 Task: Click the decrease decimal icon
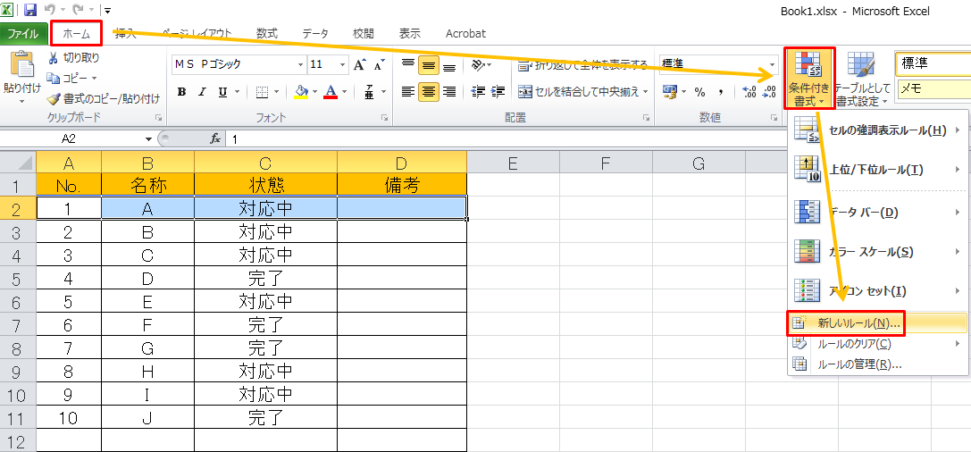[768, 92]
